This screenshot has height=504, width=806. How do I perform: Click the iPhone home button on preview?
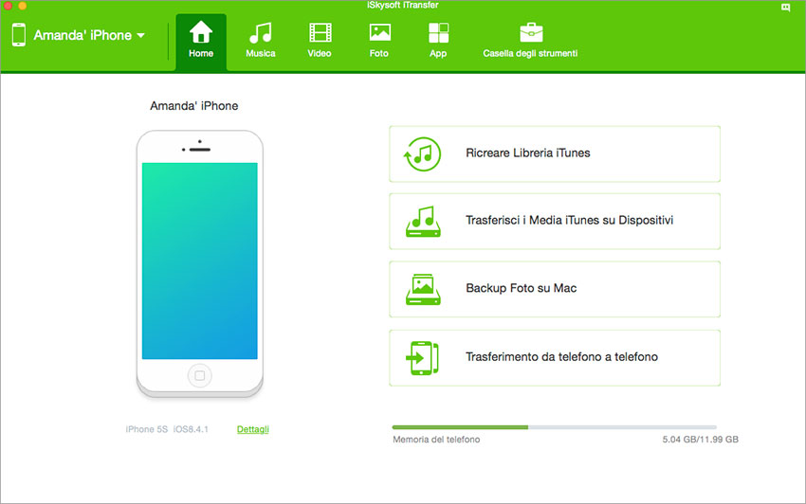pyautogui.click(x=200, y=375)
